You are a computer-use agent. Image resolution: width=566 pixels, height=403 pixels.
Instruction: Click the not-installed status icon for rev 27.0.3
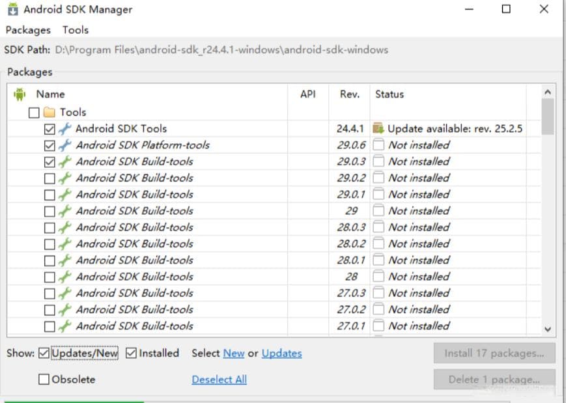point(378,293)
